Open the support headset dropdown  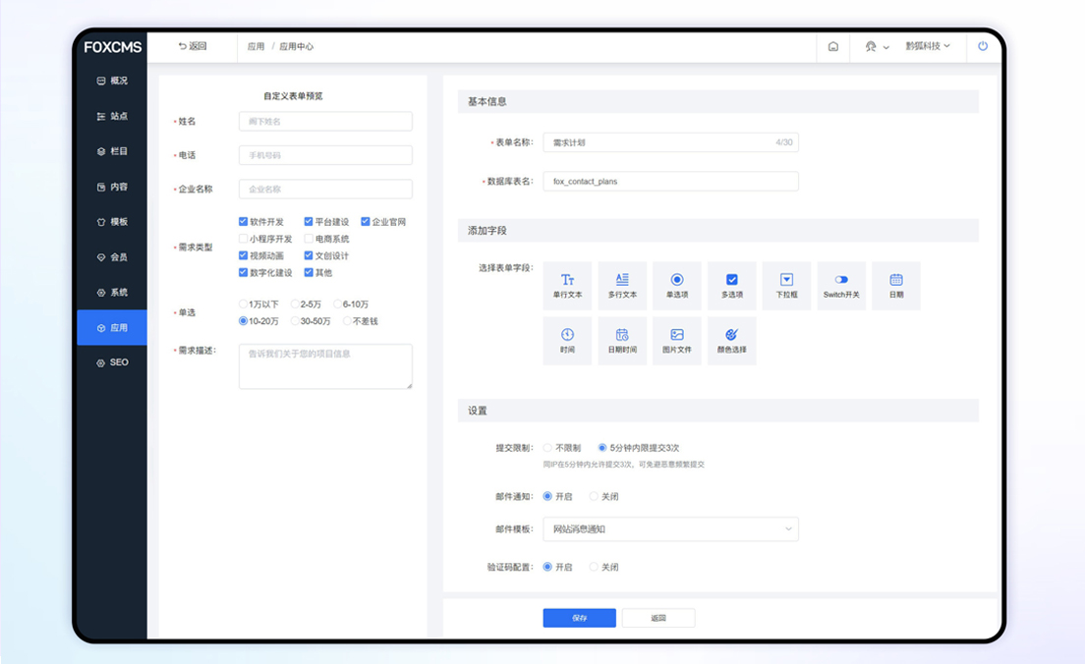tap(877, 46)
